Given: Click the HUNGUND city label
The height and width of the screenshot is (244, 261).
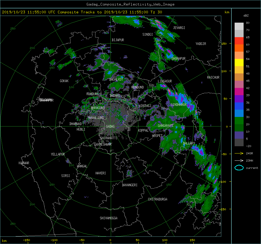Looking at the screenshot, I should click(137, 87).
